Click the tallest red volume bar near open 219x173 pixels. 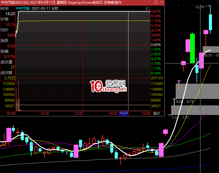coord(18,96)
